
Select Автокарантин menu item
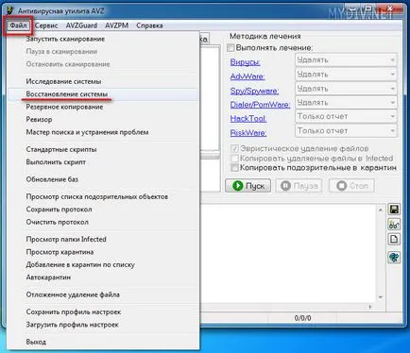pyautogui.click(x=103, y=277)
